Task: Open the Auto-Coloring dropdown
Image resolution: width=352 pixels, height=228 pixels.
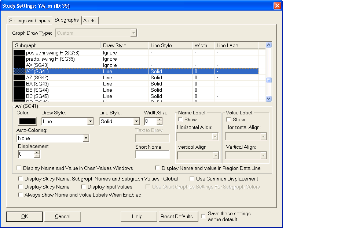Action: (x=86, y=138)
